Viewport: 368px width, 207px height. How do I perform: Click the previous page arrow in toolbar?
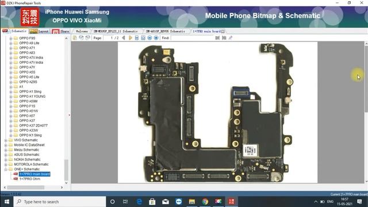click(x=124, y=38)
